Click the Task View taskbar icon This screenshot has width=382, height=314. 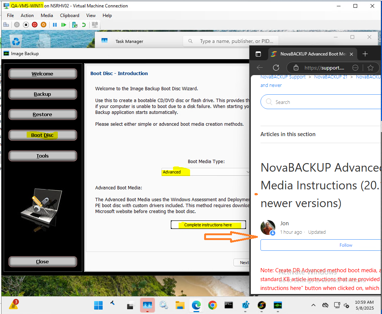pyautogui.click(x=130, y=305)
